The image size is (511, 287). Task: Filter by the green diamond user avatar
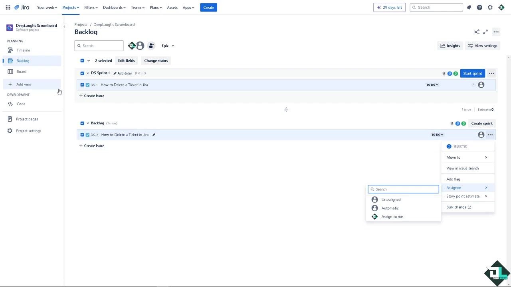point(131,46)
